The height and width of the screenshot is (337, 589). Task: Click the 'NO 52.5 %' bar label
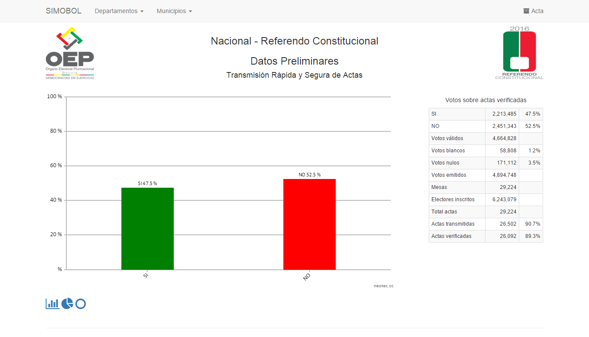(x=309, y=175)
